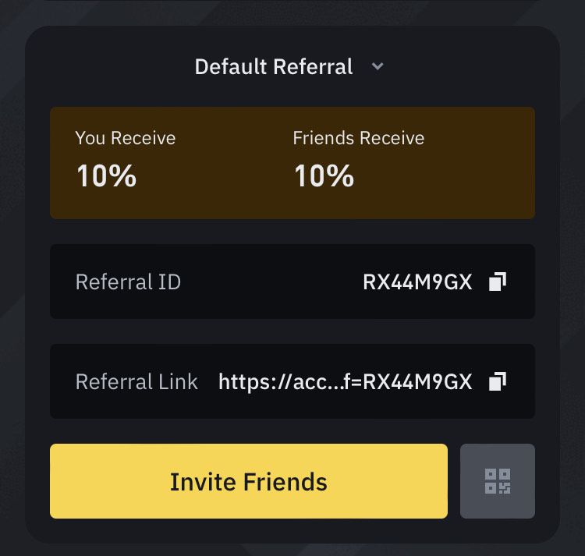The width and height of the screenshot is (585, 556).
Task: Click the gap between Referral ID label and code
Action: (271, 282)
